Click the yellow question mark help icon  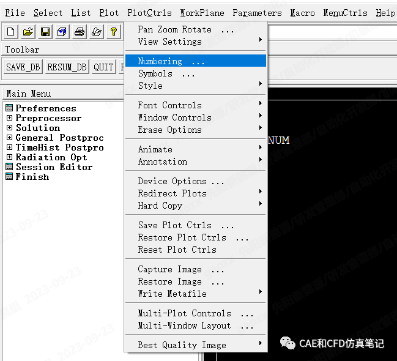114,32
